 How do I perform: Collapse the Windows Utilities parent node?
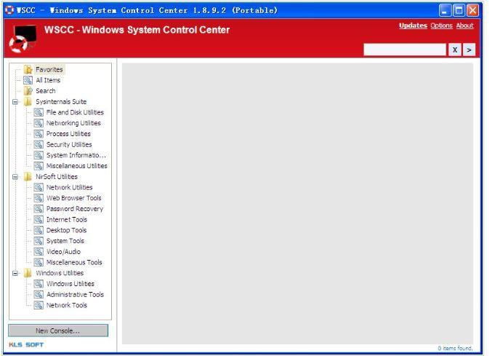pos(15,273)
